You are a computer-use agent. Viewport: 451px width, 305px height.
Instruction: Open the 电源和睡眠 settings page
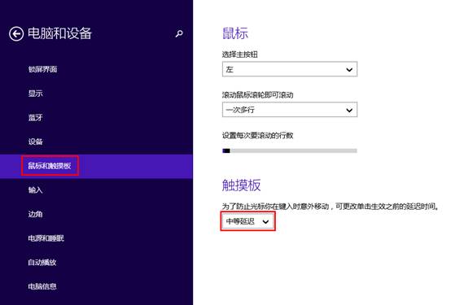pos(46,238)
